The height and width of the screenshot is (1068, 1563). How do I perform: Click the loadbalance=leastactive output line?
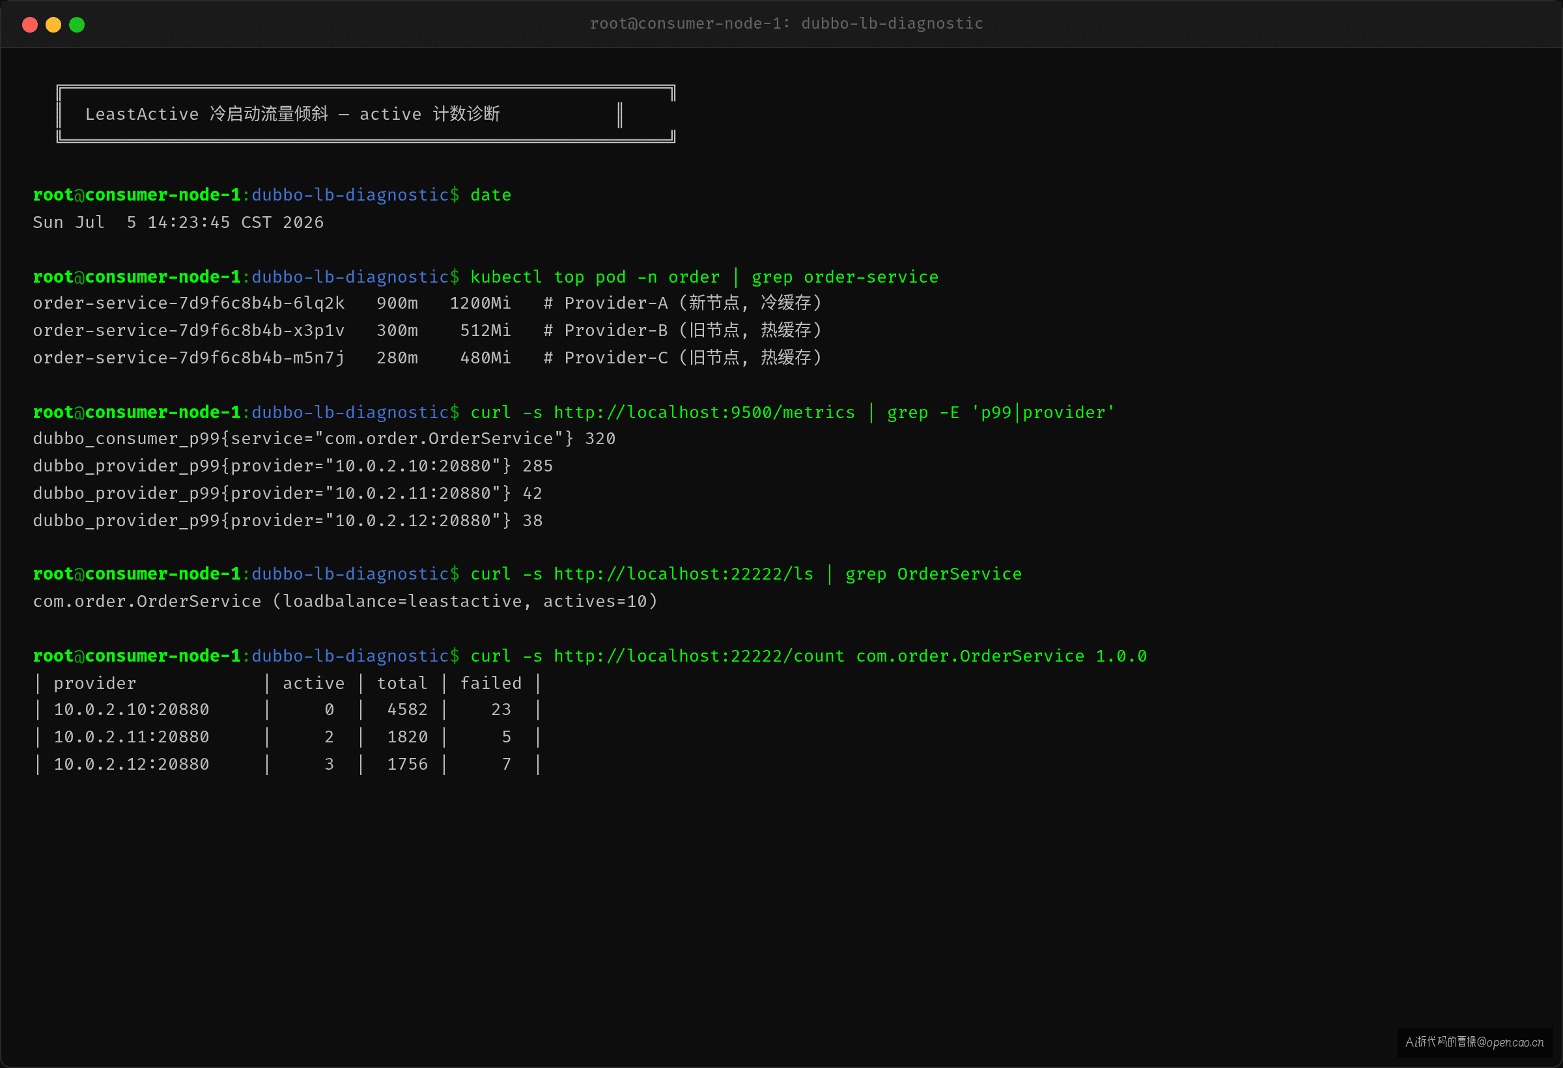[x=345, y=601]
